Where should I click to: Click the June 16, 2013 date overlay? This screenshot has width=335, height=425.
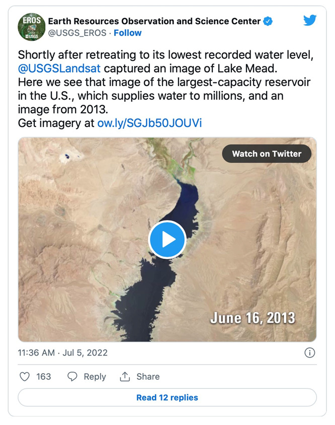coord(253,318)
